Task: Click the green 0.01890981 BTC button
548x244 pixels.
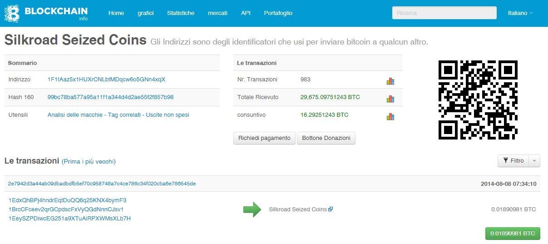Action: [513, 233]
